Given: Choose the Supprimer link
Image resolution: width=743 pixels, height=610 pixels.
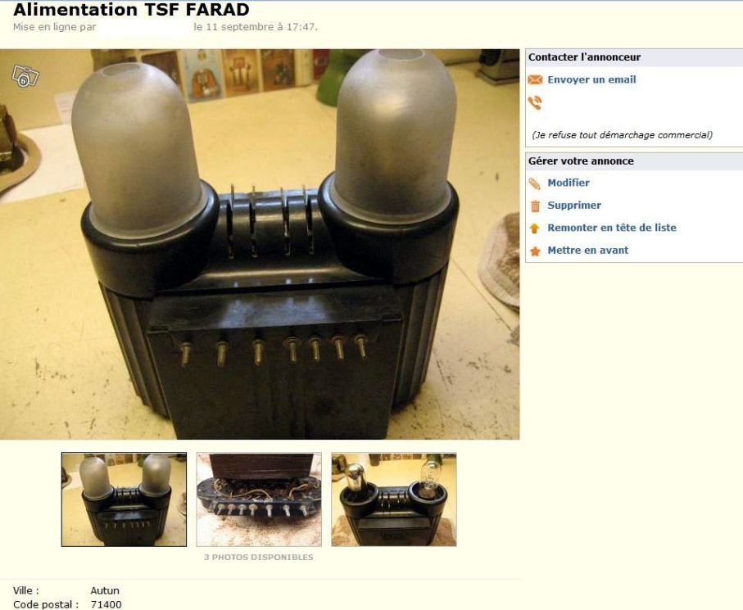Looking at the screenshot, I should pos(573,205).
